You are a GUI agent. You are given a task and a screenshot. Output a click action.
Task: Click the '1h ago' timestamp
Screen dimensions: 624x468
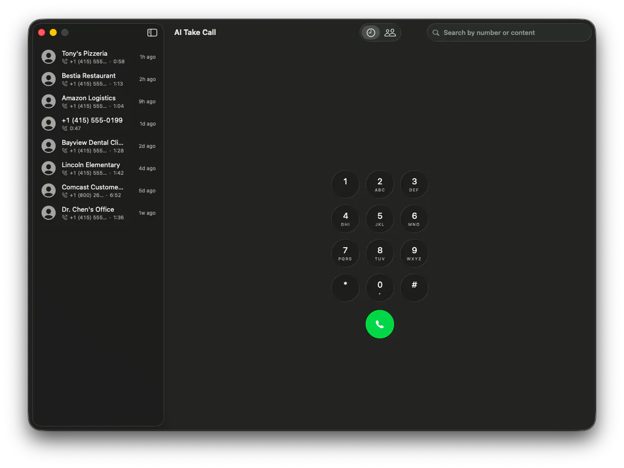coord(148,57)
